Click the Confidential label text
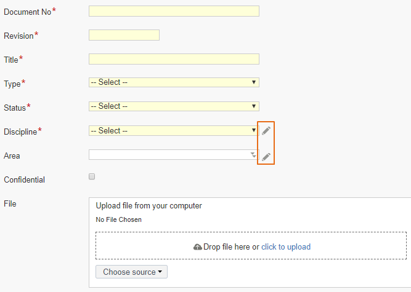The image size is (411, 292). pyautogui.click(x=25, y=180)
